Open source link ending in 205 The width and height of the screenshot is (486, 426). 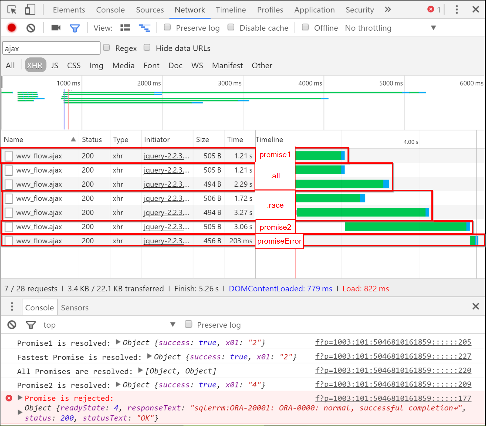pos(393,342)
